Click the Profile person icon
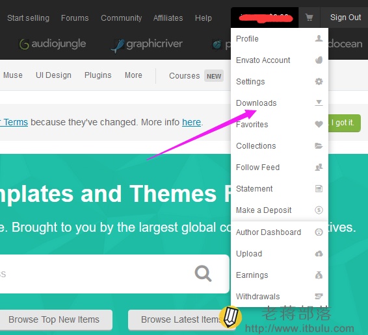The height and width of the screenshot is (335, 368). [x=319, y=38]
